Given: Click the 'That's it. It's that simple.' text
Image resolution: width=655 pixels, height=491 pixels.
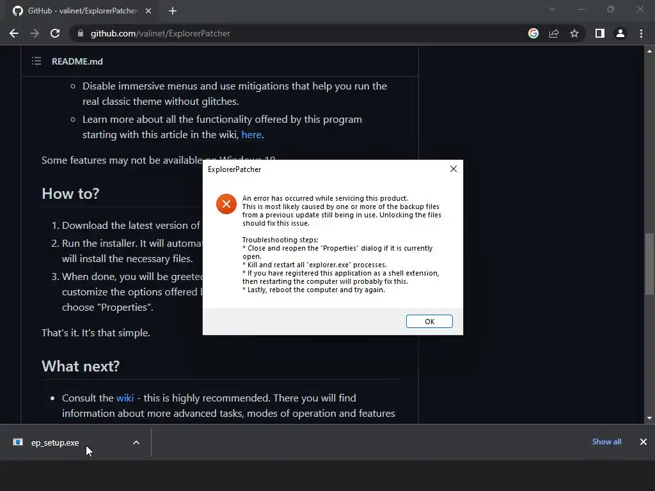Looking at the screenshot, I should point(96,332).
